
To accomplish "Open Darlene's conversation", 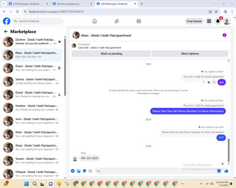I will click(x=32, y=42).
